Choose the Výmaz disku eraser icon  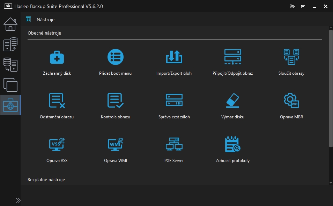[x=232, y=101]
